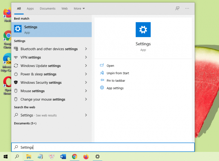The image size is (219, 161).
Task: Open Google Chrome from the taskbar
Action: pos(74,157)
